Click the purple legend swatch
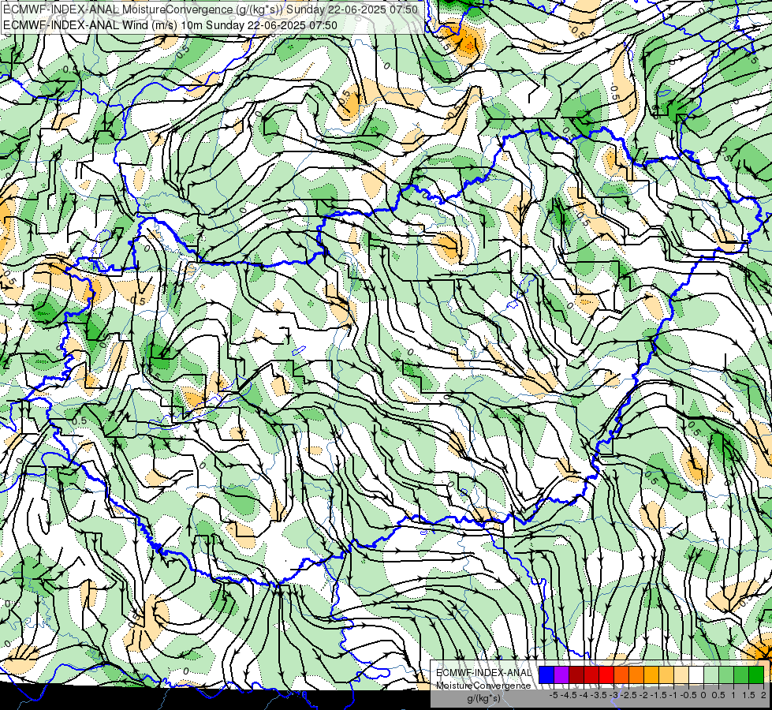This screenshot has height=710, width=772. 561,674
